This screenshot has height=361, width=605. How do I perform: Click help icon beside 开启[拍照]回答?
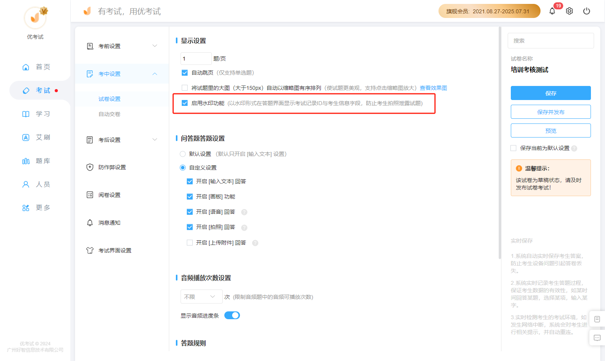[x=244, y=227]
